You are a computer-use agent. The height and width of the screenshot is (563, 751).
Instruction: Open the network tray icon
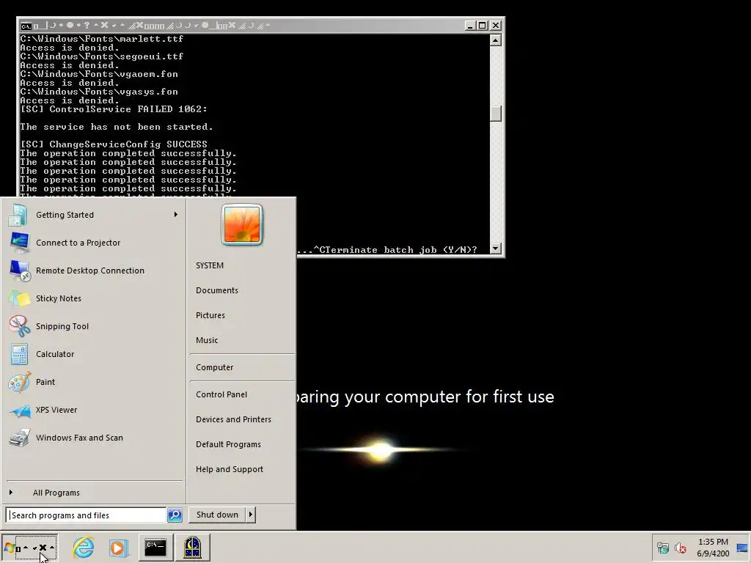(662, 548)
